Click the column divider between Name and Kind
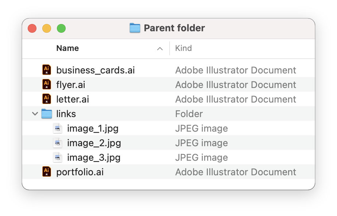The image size is (337, 216). click(x=170, y=48)
